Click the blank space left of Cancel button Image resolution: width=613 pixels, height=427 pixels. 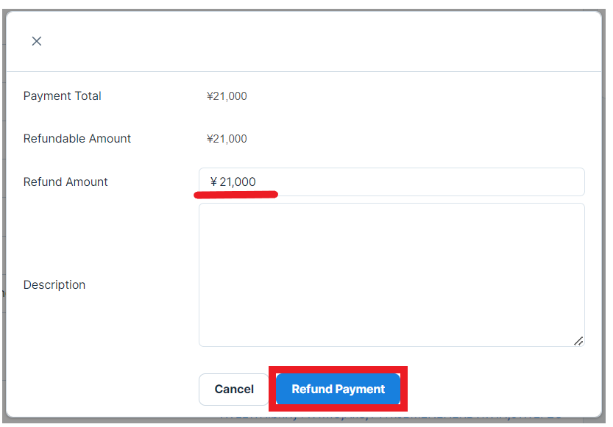click(x=103, y=390)
